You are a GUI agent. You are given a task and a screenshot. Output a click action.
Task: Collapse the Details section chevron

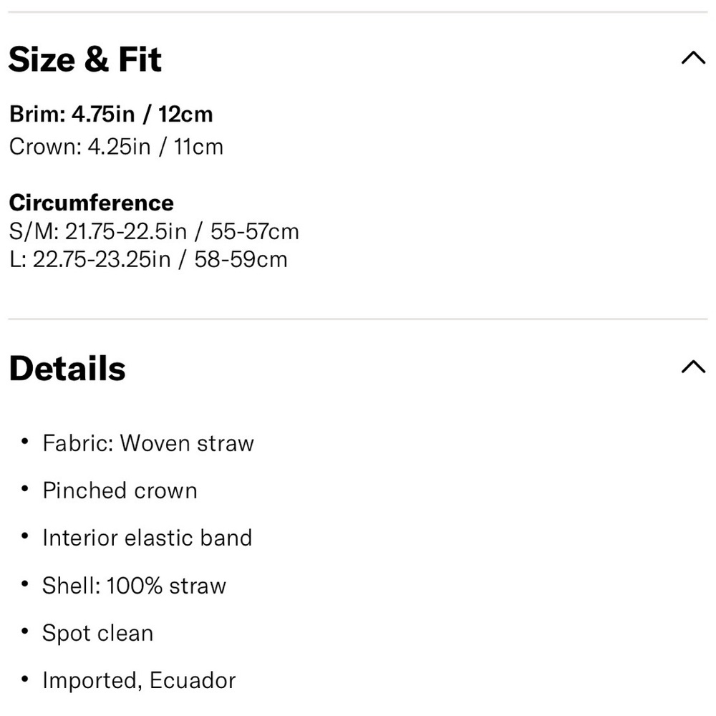[693, 367]
